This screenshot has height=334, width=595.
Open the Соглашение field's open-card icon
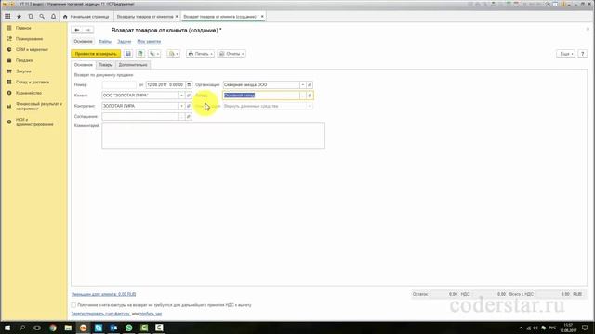click(189, 117)
